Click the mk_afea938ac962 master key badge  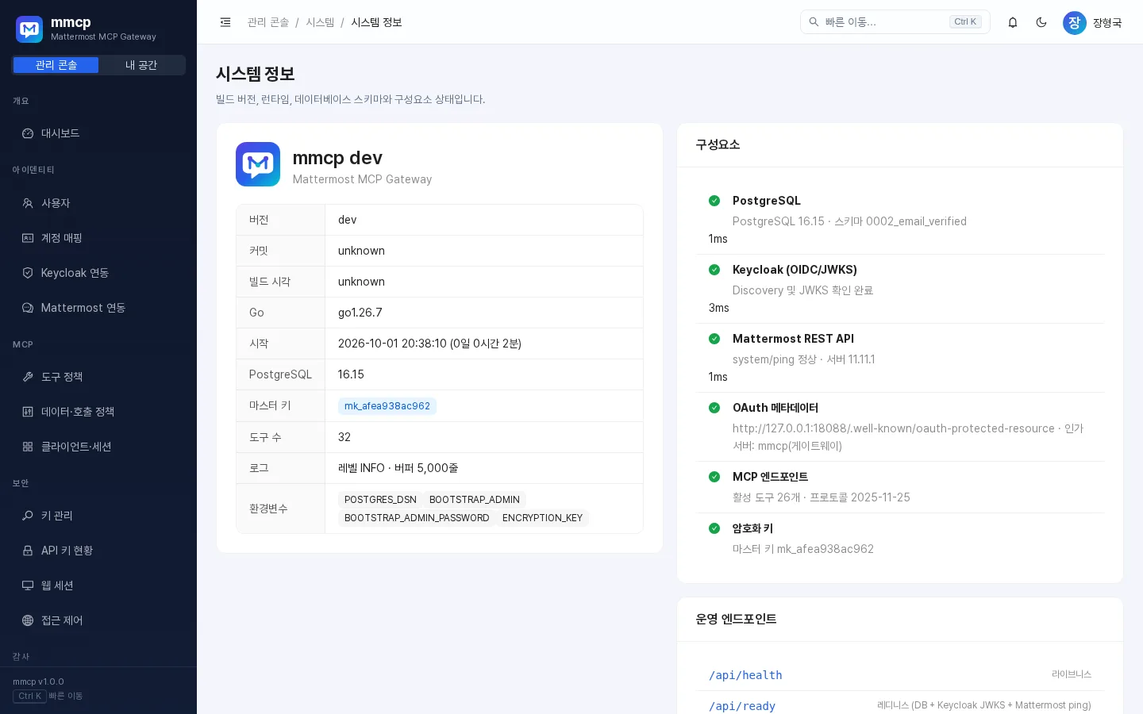tap(387, 406)
